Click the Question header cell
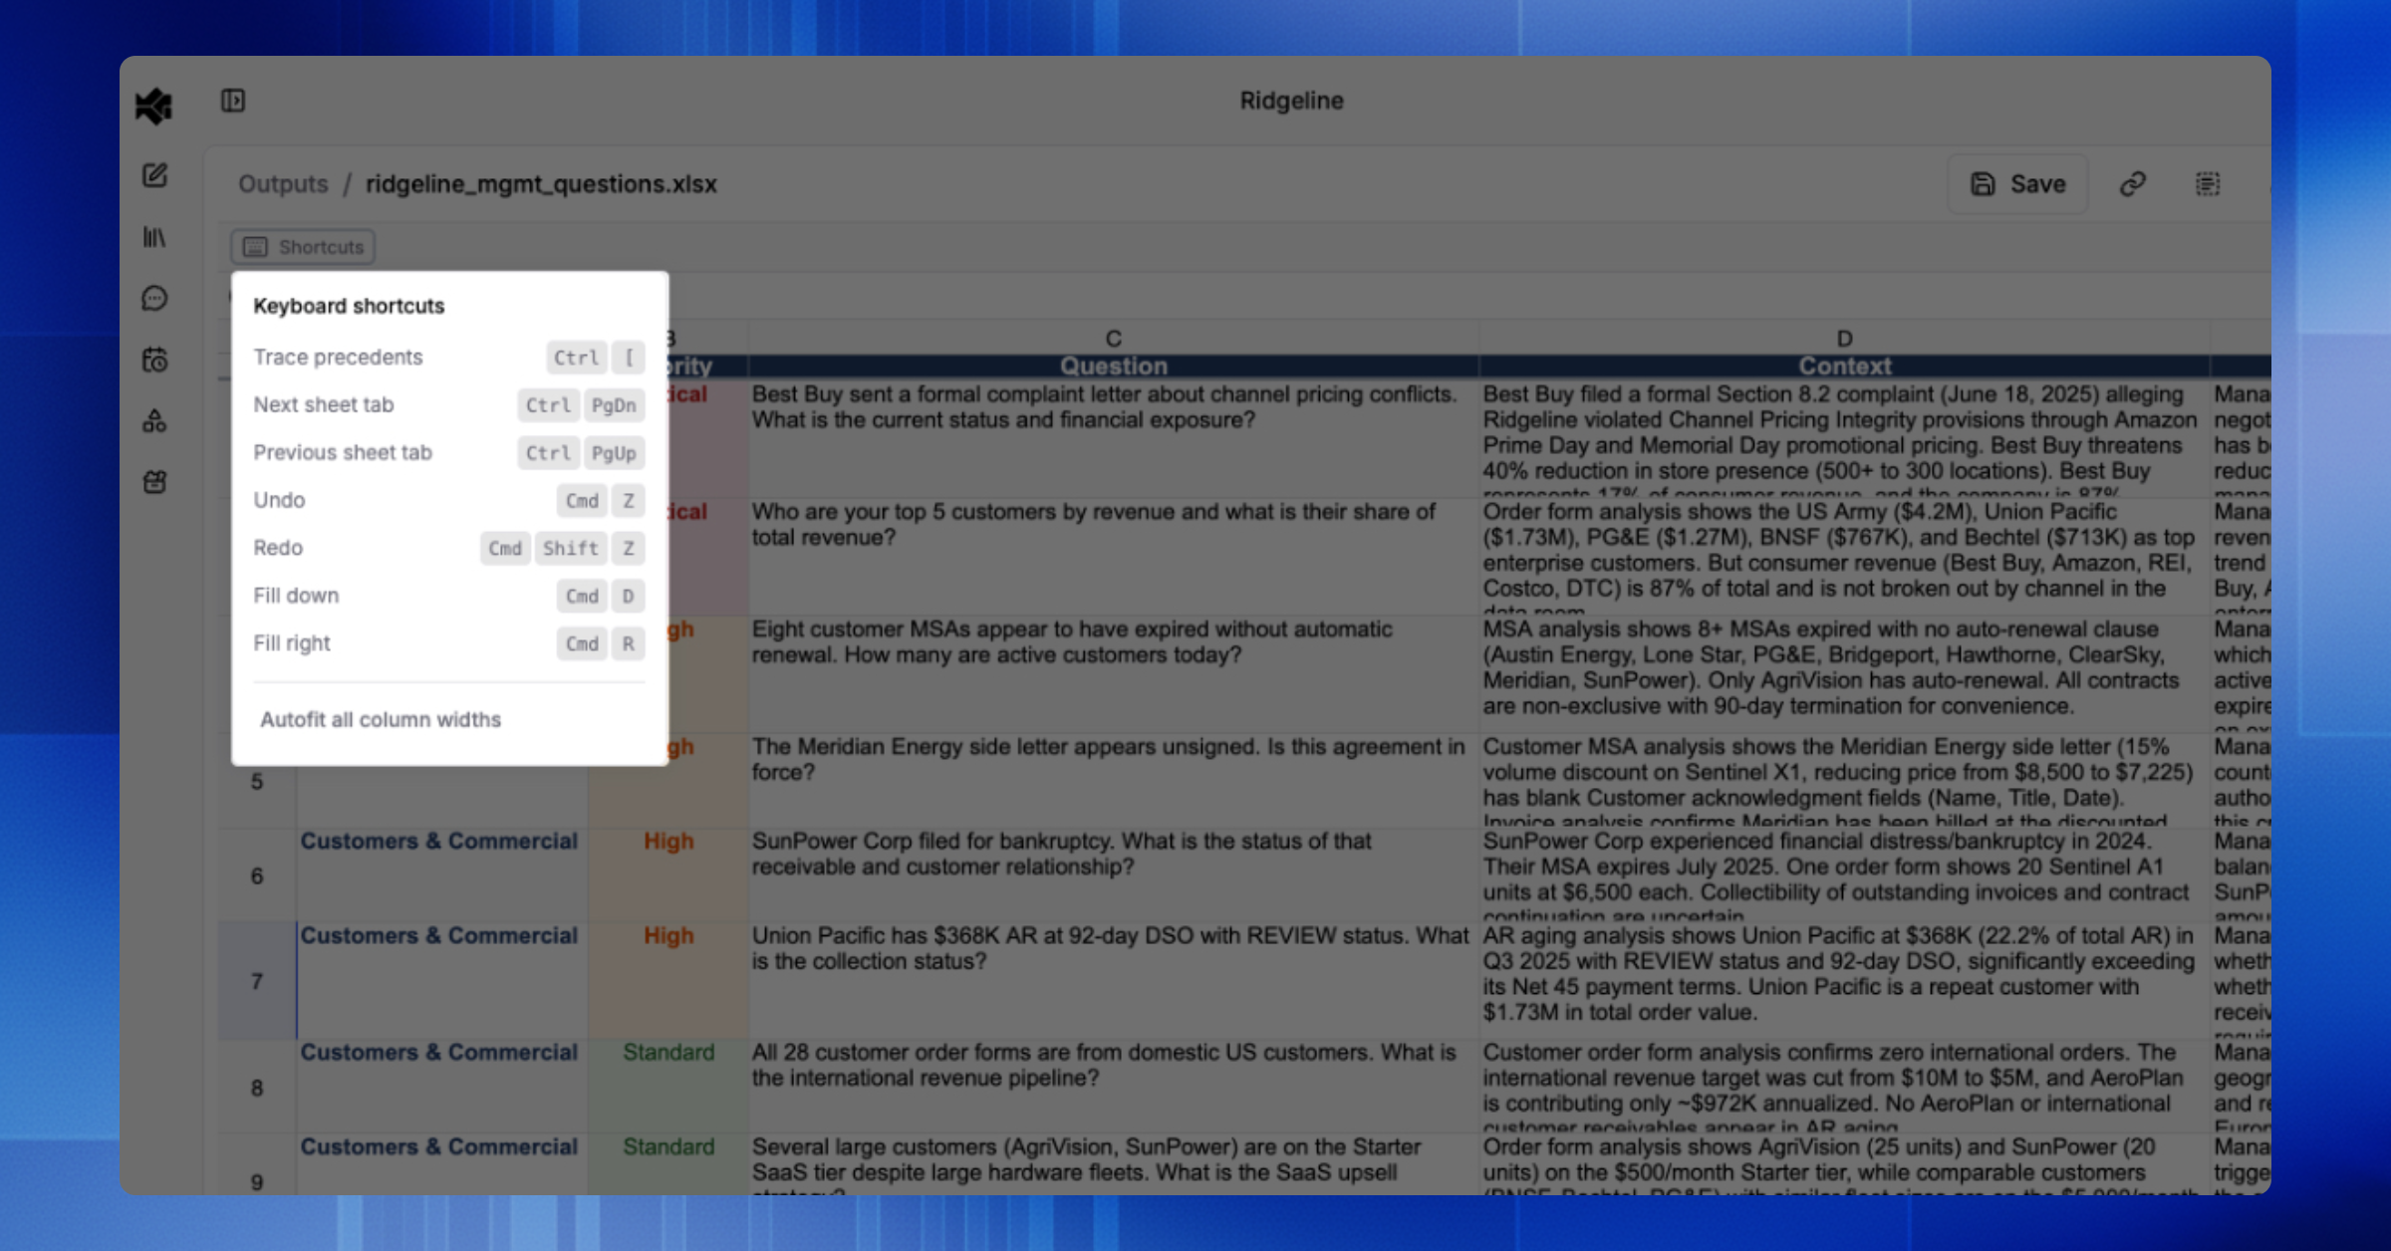 click(1114, 367)
